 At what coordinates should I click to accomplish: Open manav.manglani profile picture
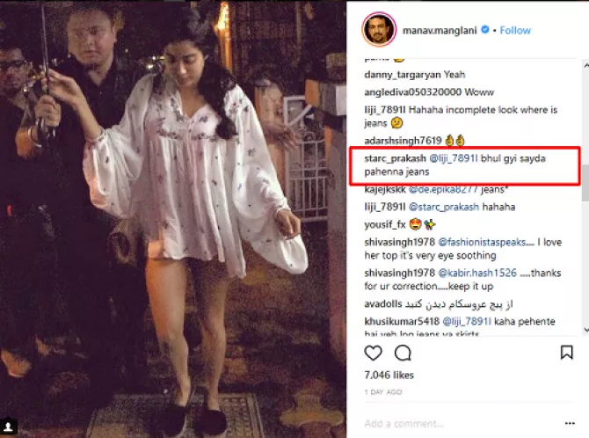(x=379, y=30)
